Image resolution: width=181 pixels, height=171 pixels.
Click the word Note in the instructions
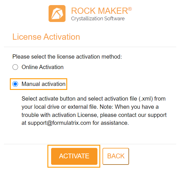(106, 107)
